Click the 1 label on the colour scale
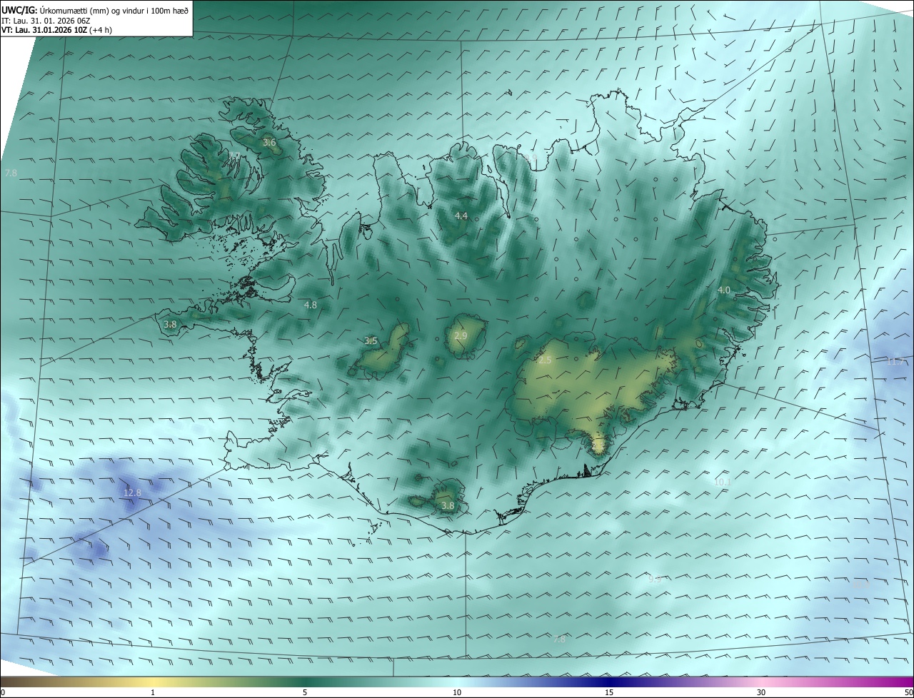This screenshot has height=698, width=914. (153, 692)
